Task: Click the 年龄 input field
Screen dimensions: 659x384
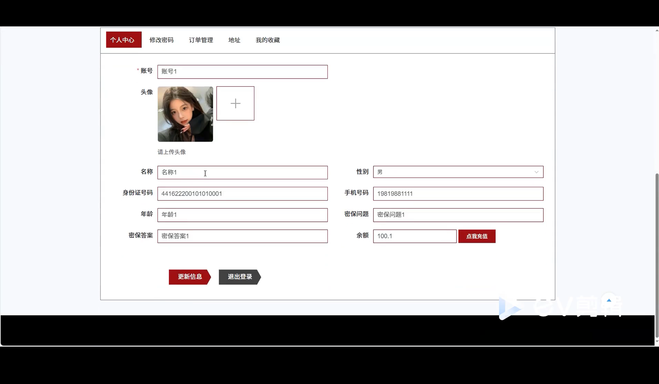Action: [x=242, y=215]
